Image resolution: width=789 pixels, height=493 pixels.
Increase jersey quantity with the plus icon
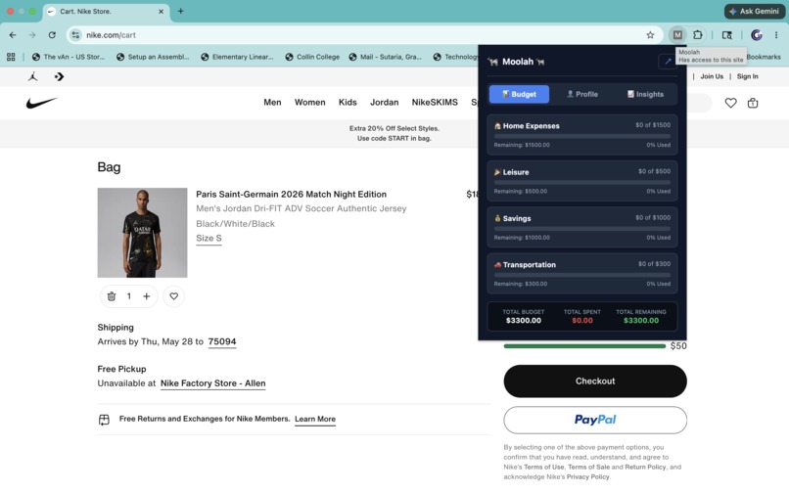click(147, 296)
